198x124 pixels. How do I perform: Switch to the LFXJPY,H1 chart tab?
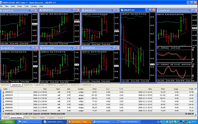tap(5, 85)
